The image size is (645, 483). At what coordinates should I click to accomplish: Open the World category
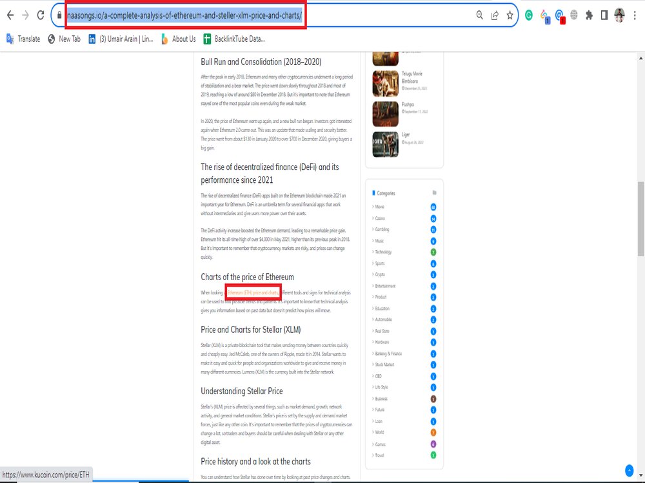click(379, 433)
